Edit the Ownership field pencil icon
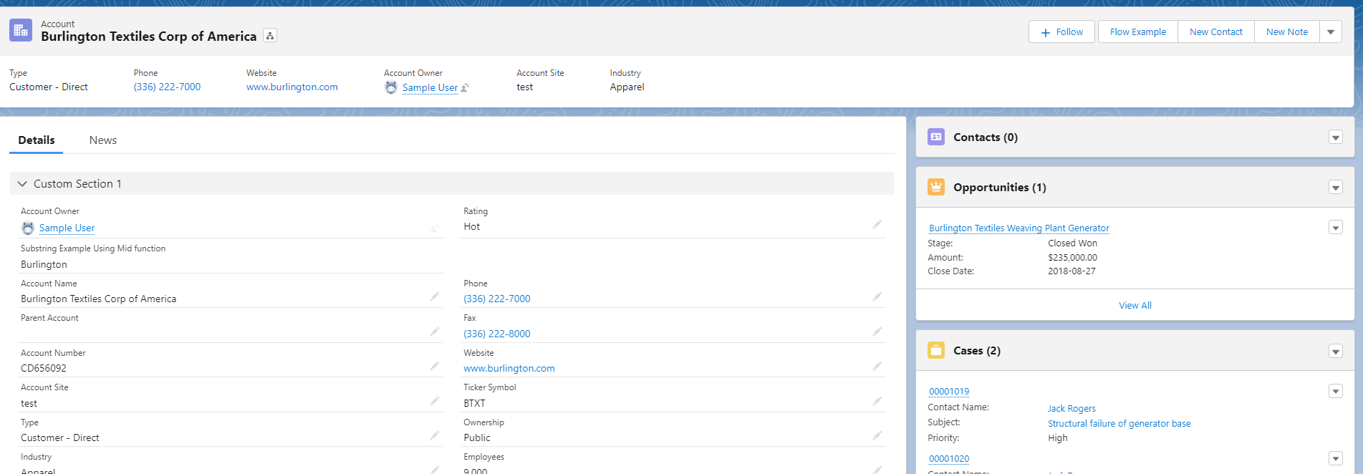This screenshot has width=1363, height=474. tap(877, 436)
